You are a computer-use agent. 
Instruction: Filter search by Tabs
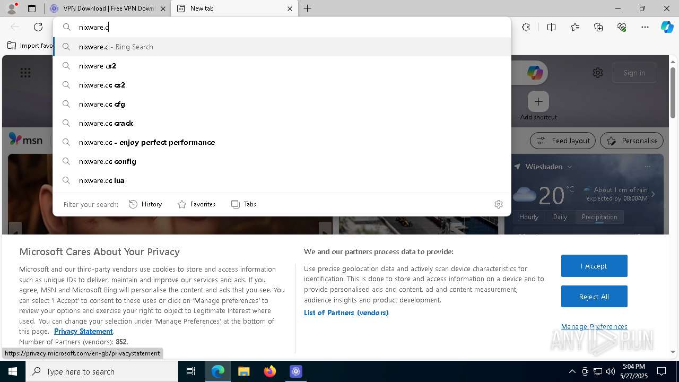point(244,204)
